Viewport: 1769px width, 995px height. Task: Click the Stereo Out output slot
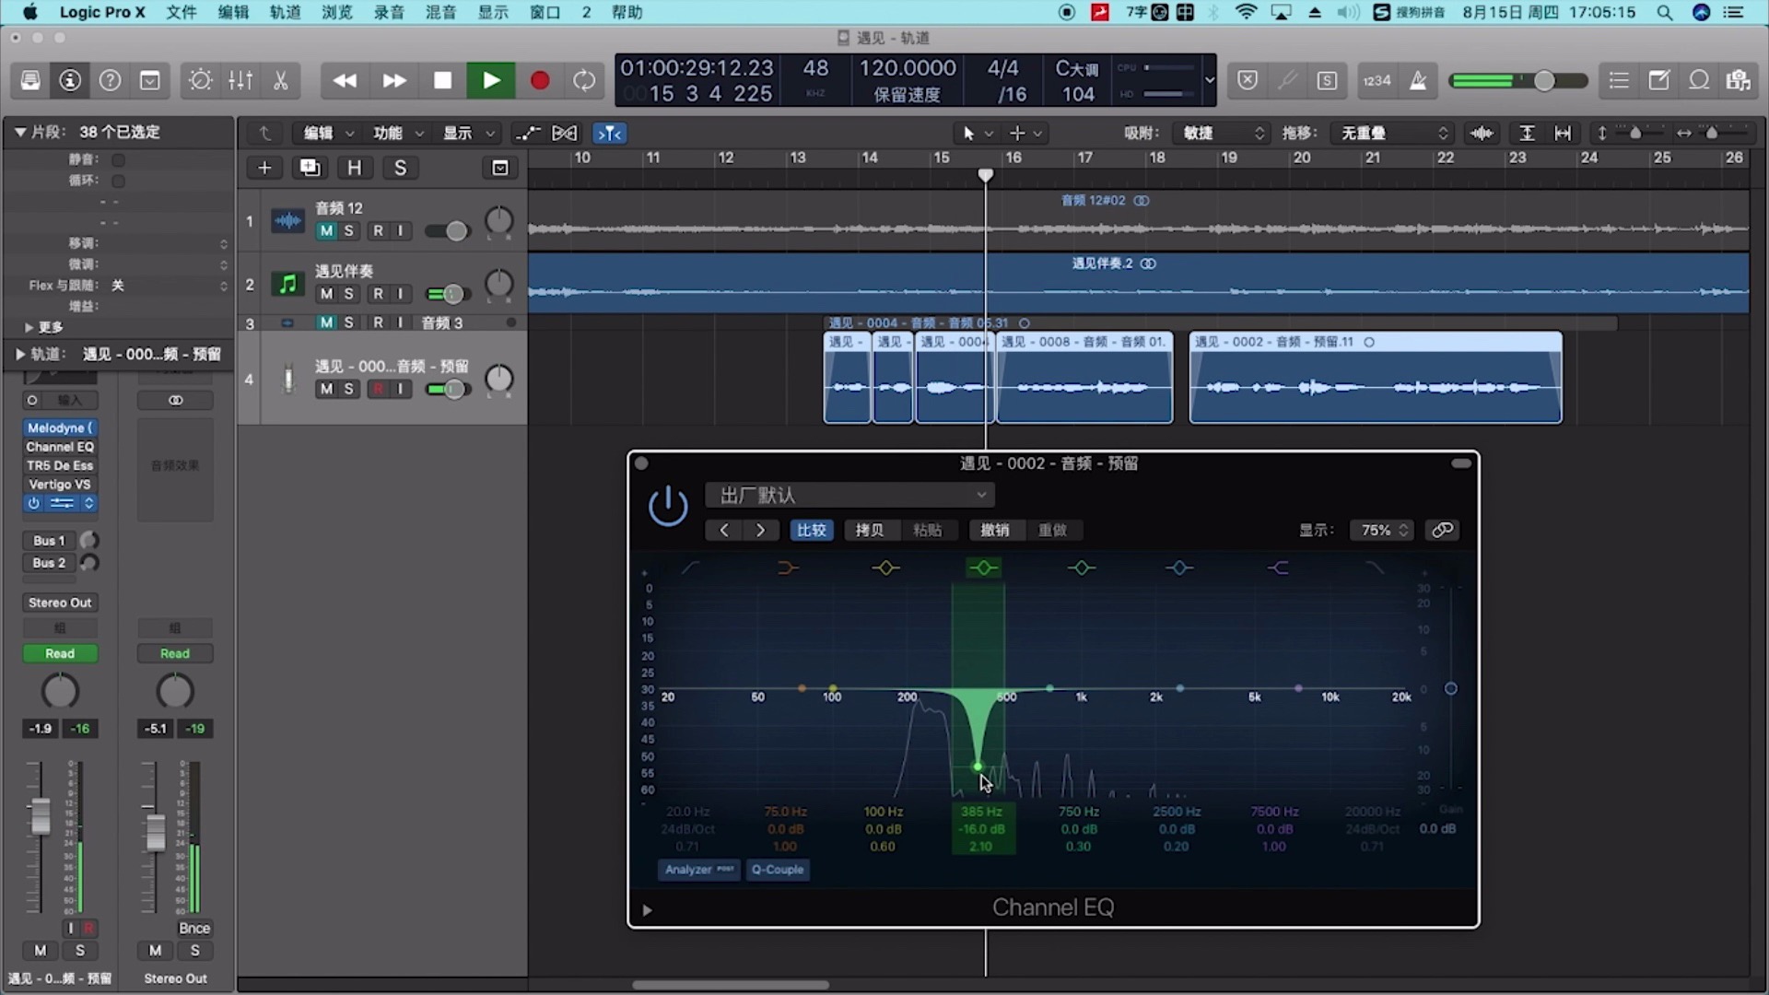point(60,603)
